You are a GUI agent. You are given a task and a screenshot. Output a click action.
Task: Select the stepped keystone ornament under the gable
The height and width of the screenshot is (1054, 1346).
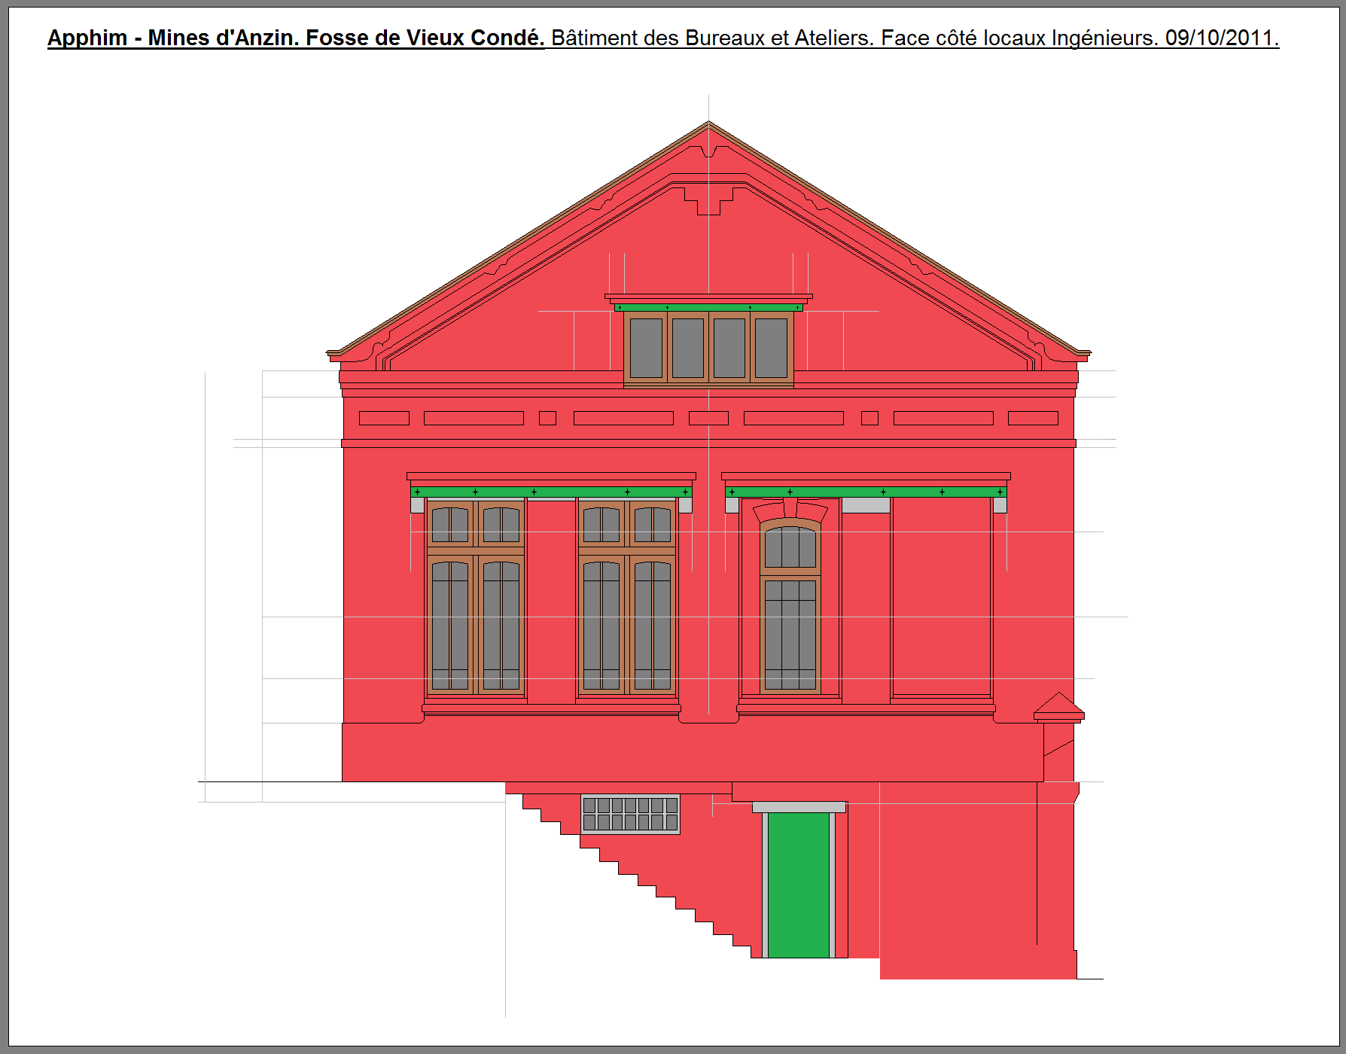coord(708,200)
